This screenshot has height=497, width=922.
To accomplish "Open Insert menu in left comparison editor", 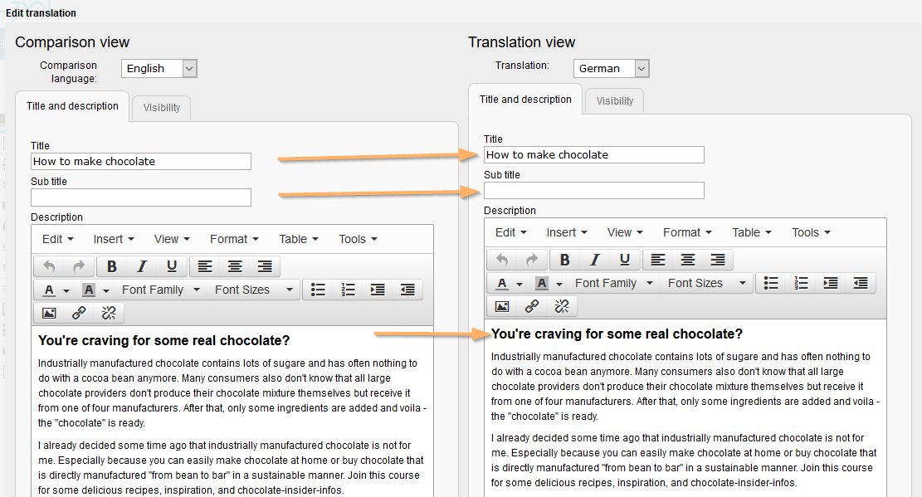I will [x=114, y=239].
